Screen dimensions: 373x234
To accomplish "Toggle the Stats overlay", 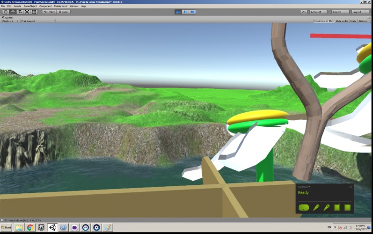I will (353, 21).
